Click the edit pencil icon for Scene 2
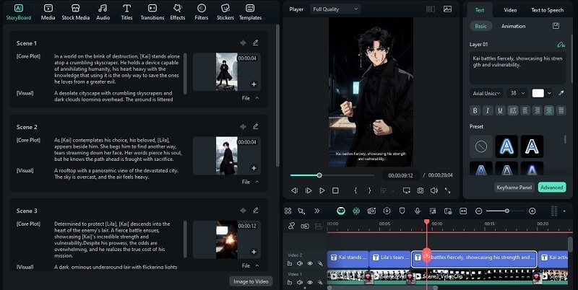Viewport: 578px width, 290px height. 256,126
